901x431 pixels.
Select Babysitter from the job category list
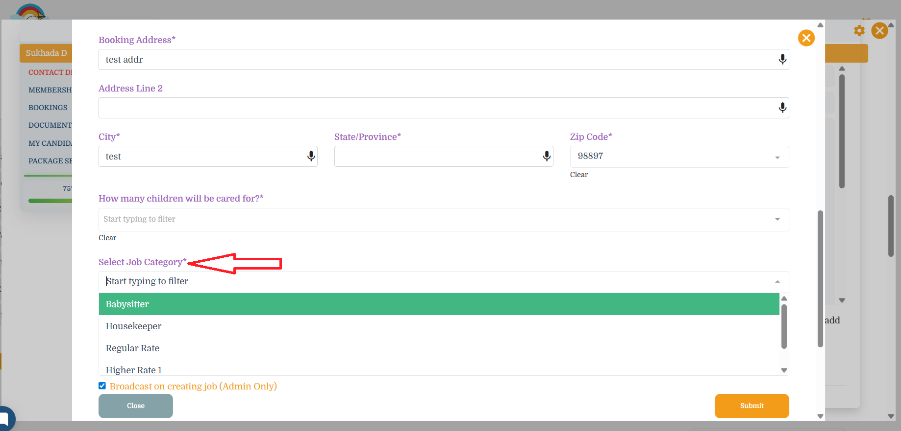[127, 304]
